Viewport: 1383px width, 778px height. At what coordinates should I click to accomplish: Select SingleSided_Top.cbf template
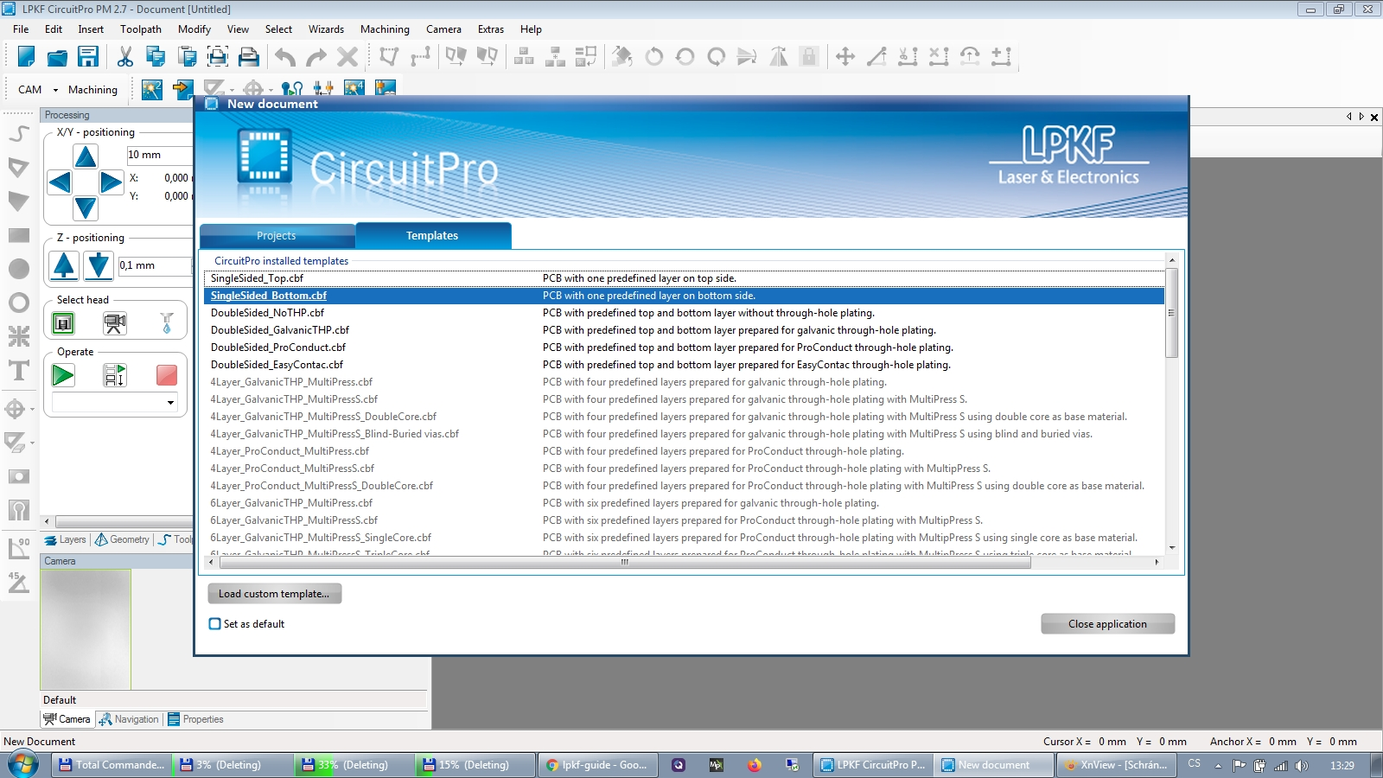coord(684,278)
